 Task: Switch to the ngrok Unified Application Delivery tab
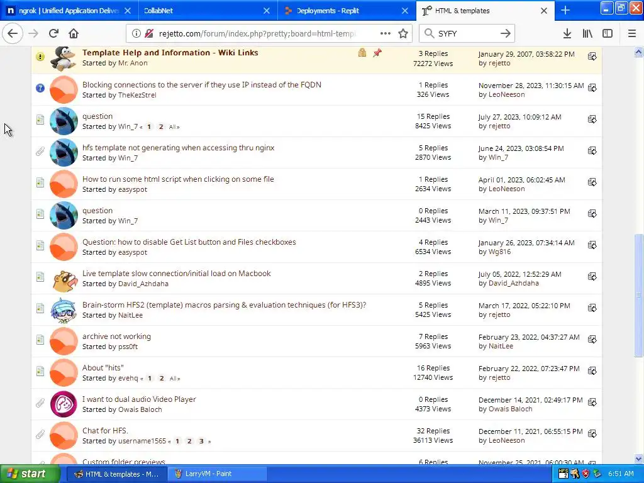pos(69,11)
